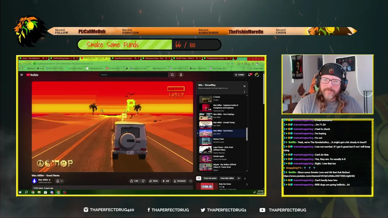This screenshot has height=218, width=388.
Task: Open the YouTube hamburger guide menu
Action: [22, 75]
